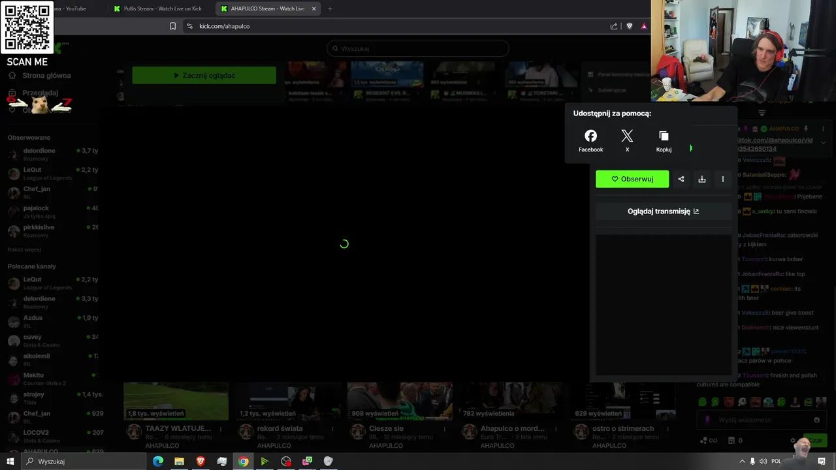Click the POL language indicator
836x470 pixels.
coord(776,462)
